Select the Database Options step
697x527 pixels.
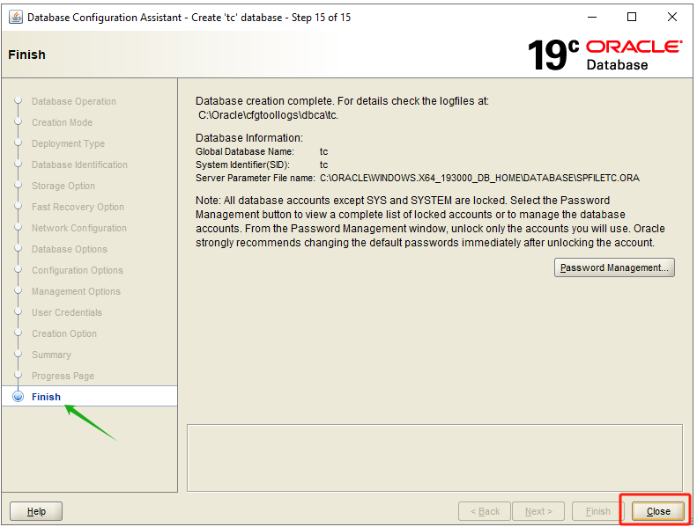[x=70, y=249]
